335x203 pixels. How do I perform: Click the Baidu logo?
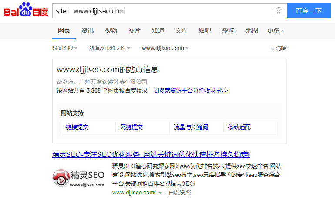coord(26,11)
